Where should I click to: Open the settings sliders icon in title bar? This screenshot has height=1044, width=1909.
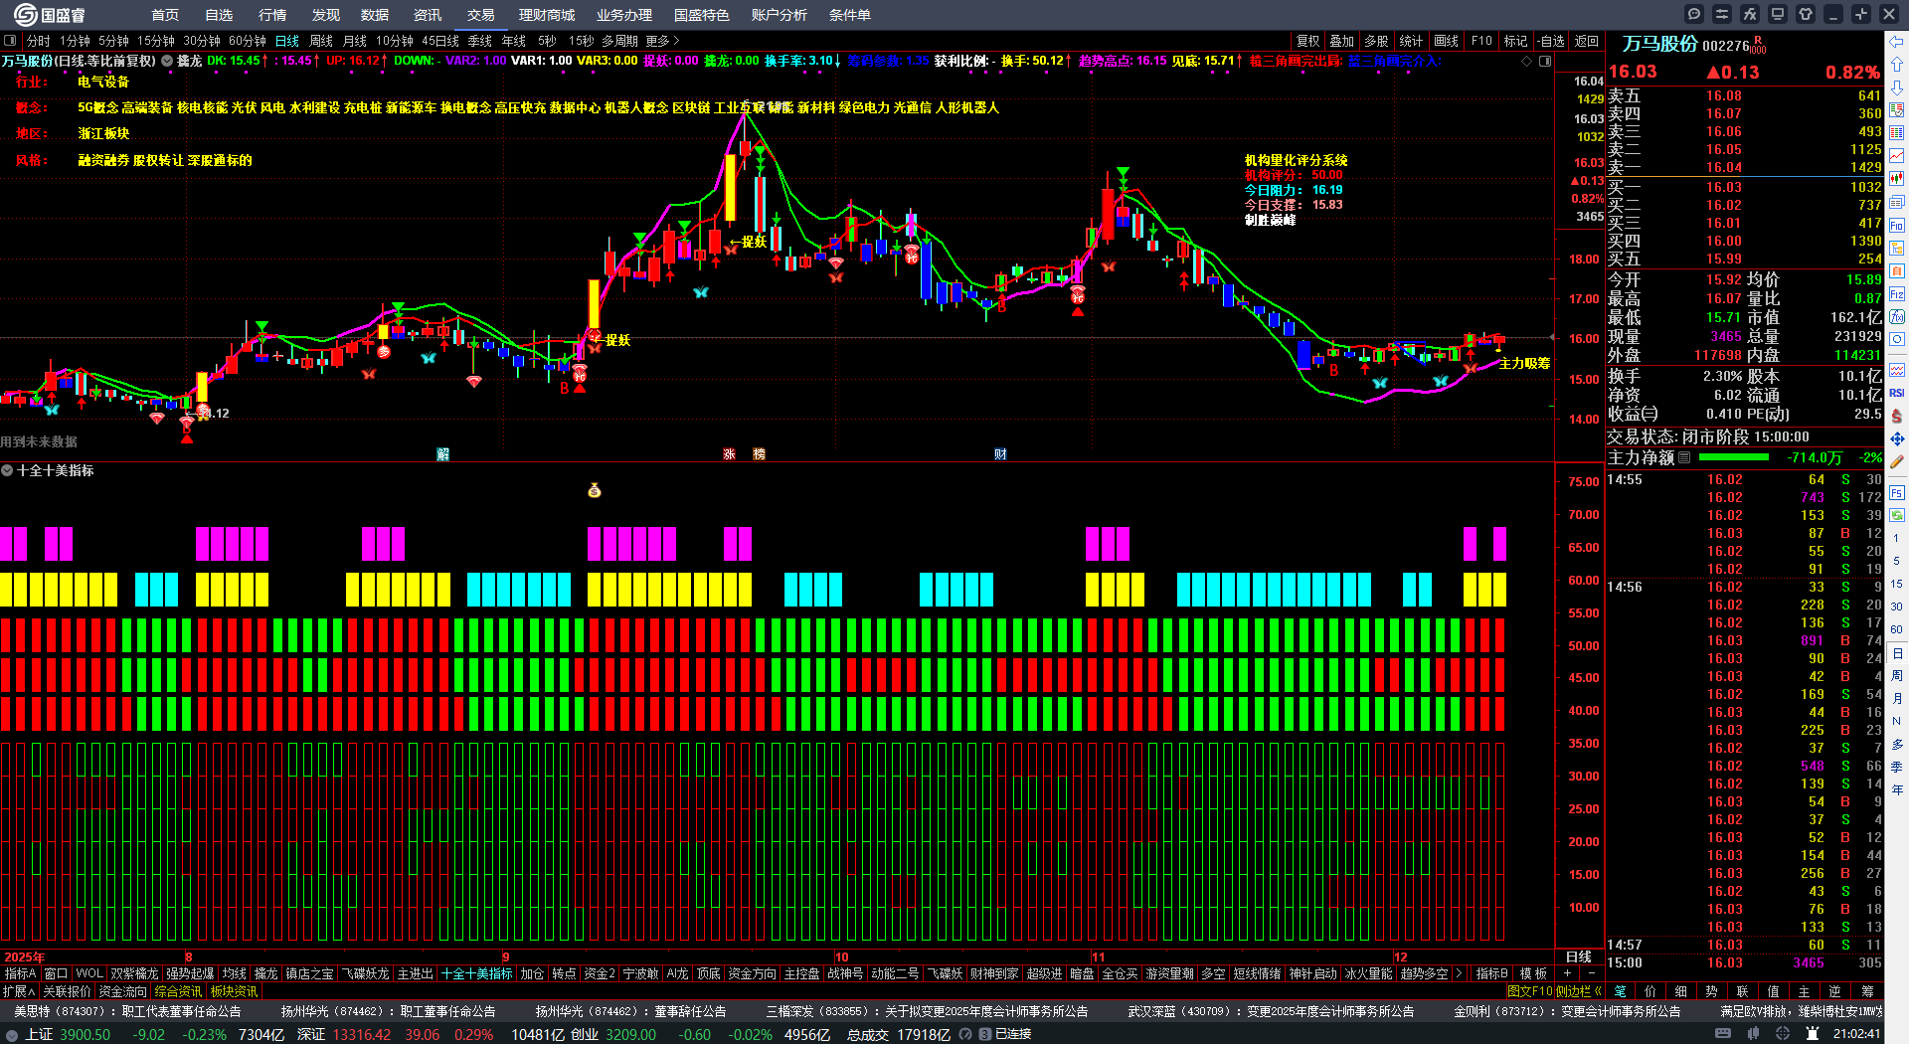pos(1722,14)
